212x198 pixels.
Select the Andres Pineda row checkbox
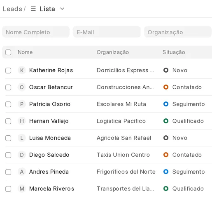click(8, 172)
